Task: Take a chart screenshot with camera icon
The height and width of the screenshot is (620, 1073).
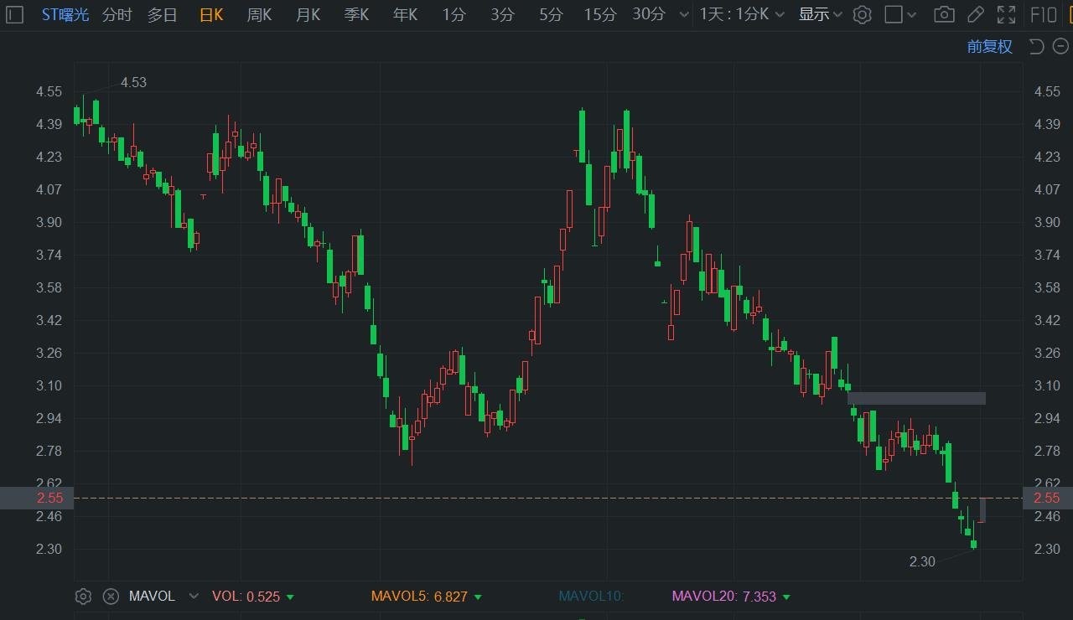Action: click(945, 14)
